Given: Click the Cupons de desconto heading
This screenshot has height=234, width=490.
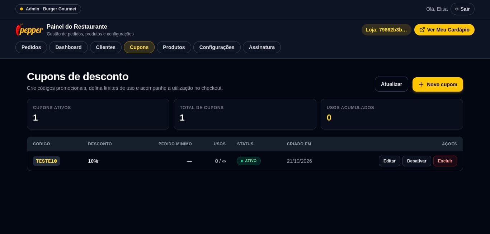Looking at the screenshot, I should coord(77,77).
